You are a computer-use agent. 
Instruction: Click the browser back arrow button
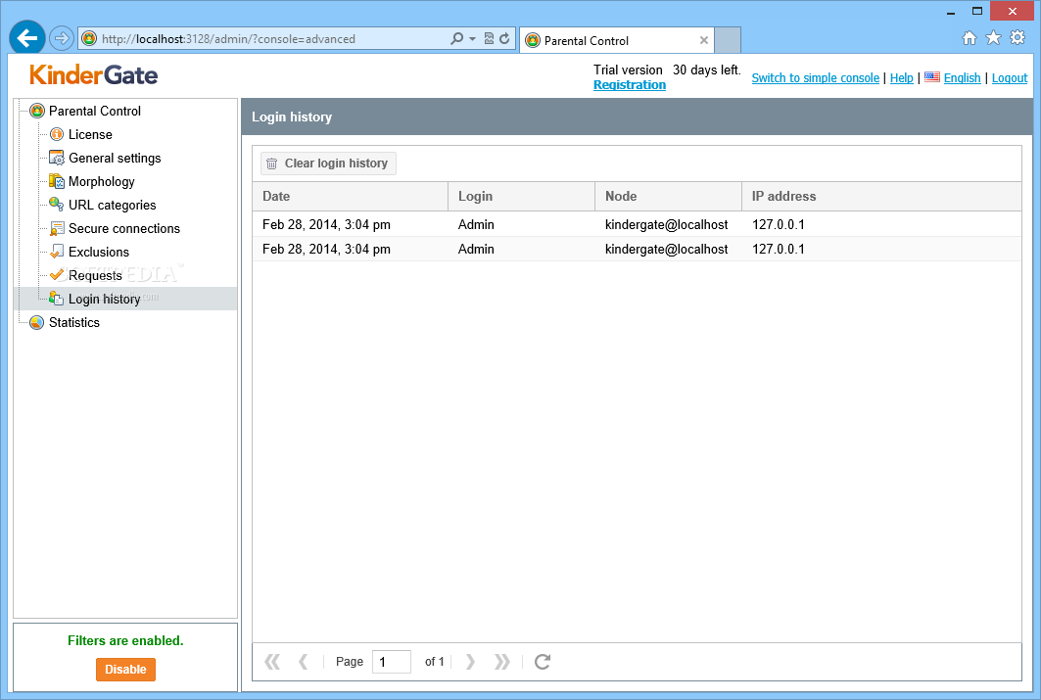point(27,38)
